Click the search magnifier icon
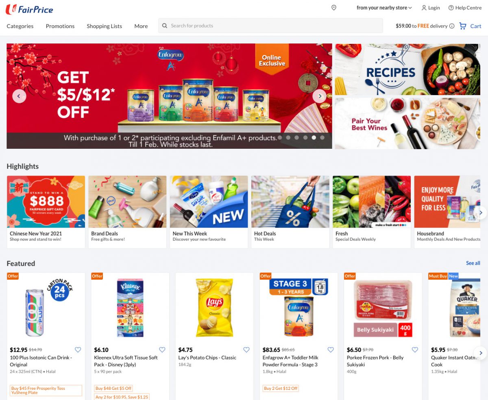The image size is (488, 400). point(165,26)
